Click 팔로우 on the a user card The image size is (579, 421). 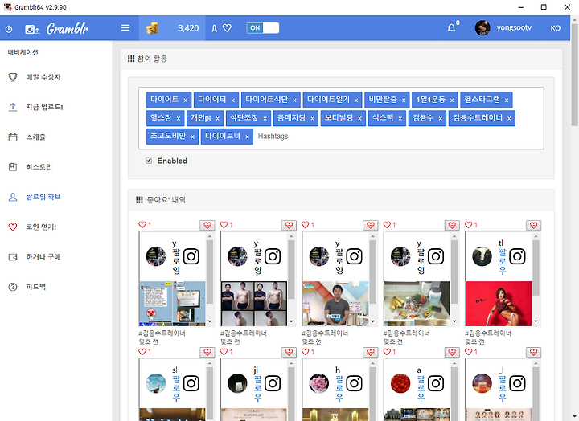pos(421,388)
